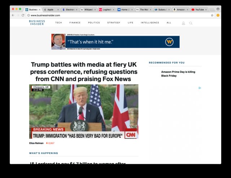Click the AdChoices triangle icon

pos(200,88)
